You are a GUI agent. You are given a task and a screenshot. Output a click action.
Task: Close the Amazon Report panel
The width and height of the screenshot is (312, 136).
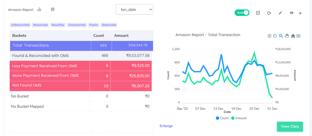(x=300, y=13)
